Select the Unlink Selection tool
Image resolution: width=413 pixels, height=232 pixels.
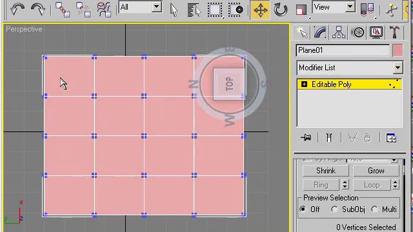(x=83, y=10)
